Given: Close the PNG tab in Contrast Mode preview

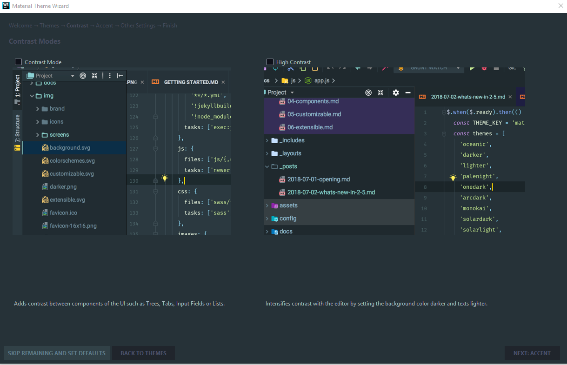Looking at the screenshot, I should 142,82.
